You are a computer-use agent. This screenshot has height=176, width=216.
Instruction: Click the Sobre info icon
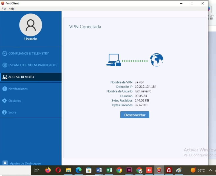[x=4, y=112]
